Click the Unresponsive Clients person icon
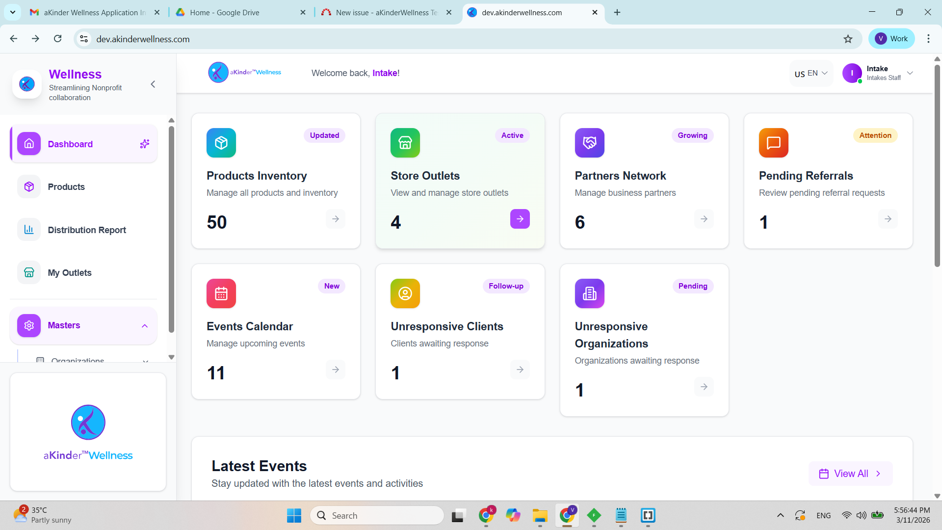Viewport: 942px width, 530px height. [405, 293]
